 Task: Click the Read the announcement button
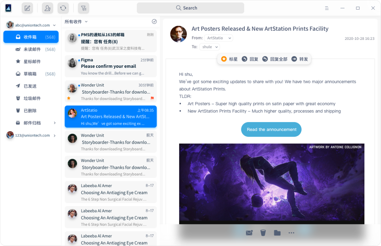point(271,130)
